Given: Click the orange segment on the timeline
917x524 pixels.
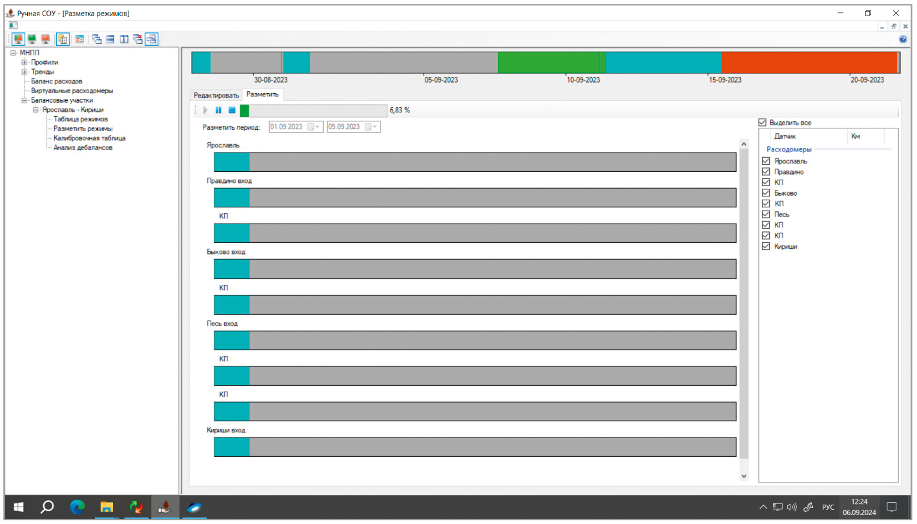Looking at the screenshot, I should click(809, 63).
